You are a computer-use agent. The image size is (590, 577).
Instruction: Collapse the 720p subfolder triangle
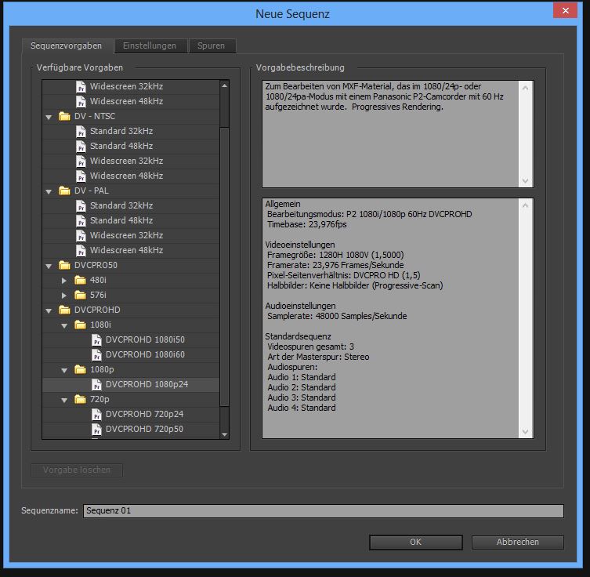coord(64,400)
